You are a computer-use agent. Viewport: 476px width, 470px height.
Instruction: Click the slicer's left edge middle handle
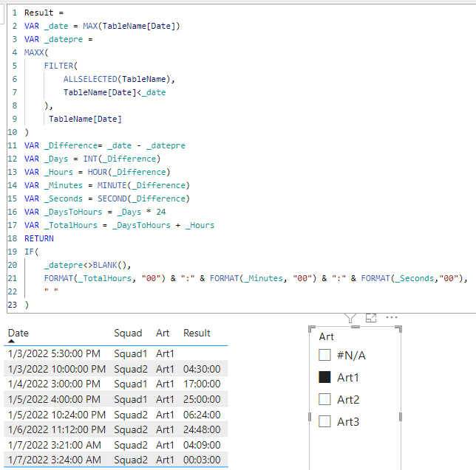[x=310, y=417]
